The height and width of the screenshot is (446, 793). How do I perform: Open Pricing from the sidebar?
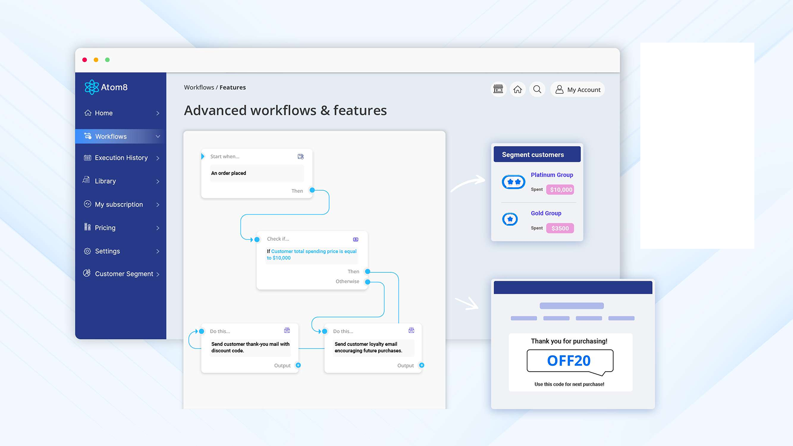click(106, 227)
